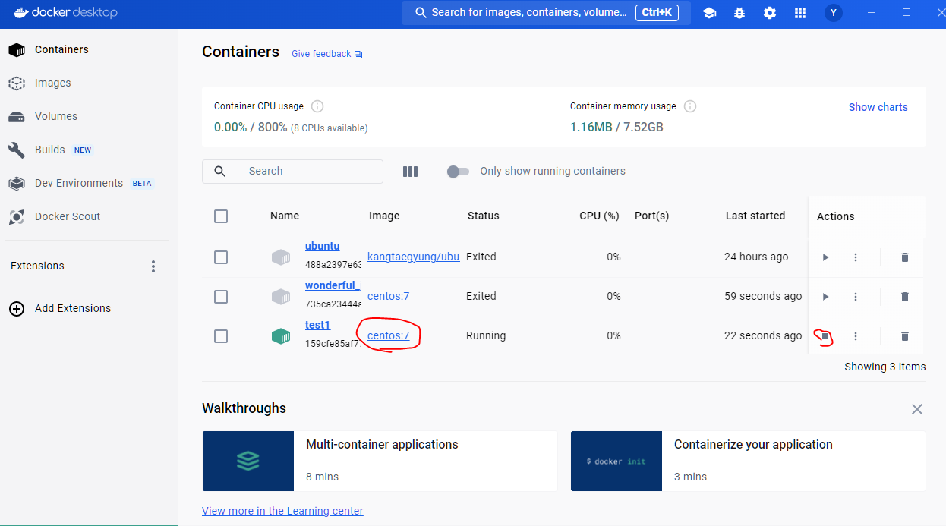
Task: Click the magnifier icon in container search
Action: pos(220,172)
